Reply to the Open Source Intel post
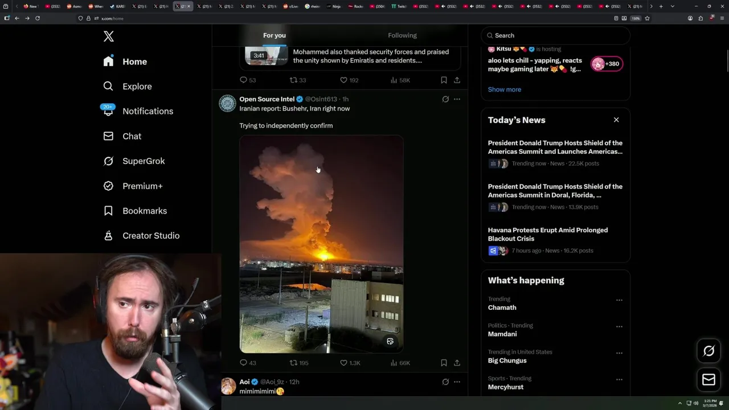Screen dimensions: 729x410 pyautogui.click(x=248, y=363)
